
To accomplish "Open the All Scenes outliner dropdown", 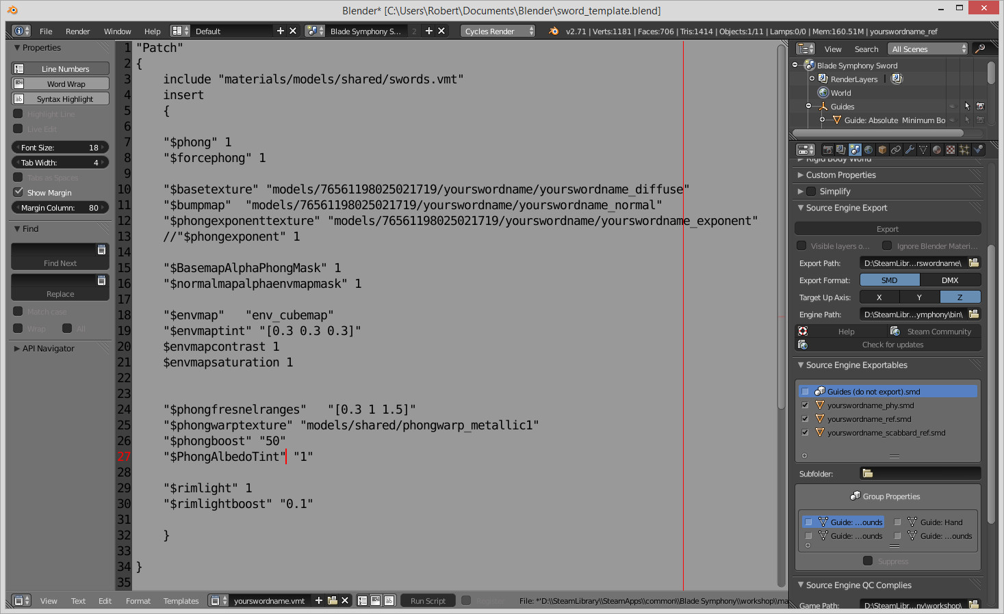I will coord(927,49).
